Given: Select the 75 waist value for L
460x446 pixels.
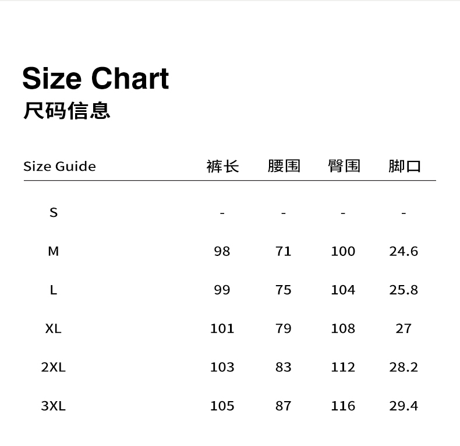Looking at the screenshot, I should (284, 290).
